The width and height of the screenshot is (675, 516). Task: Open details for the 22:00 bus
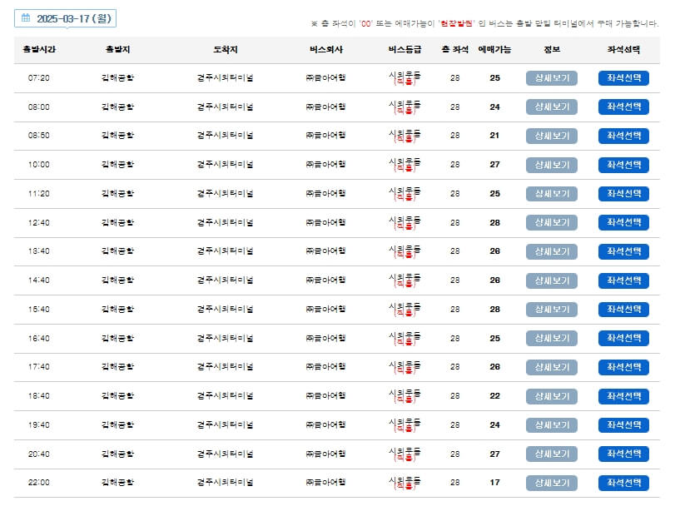coord(552,483)
